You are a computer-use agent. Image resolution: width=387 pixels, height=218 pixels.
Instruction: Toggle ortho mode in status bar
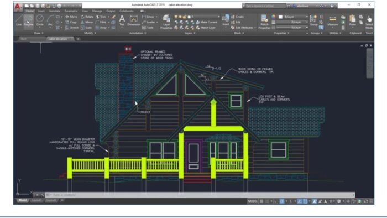(276, 201)
